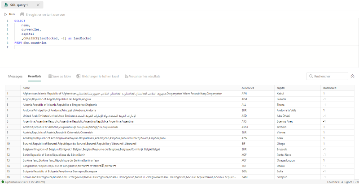Select the Abu Dhabi capital cell
359x184 pixels.
pos(298,116)
